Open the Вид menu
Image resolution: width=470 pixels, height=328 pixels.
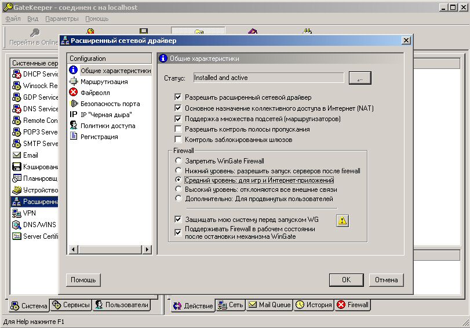click(x=32, y=19)
